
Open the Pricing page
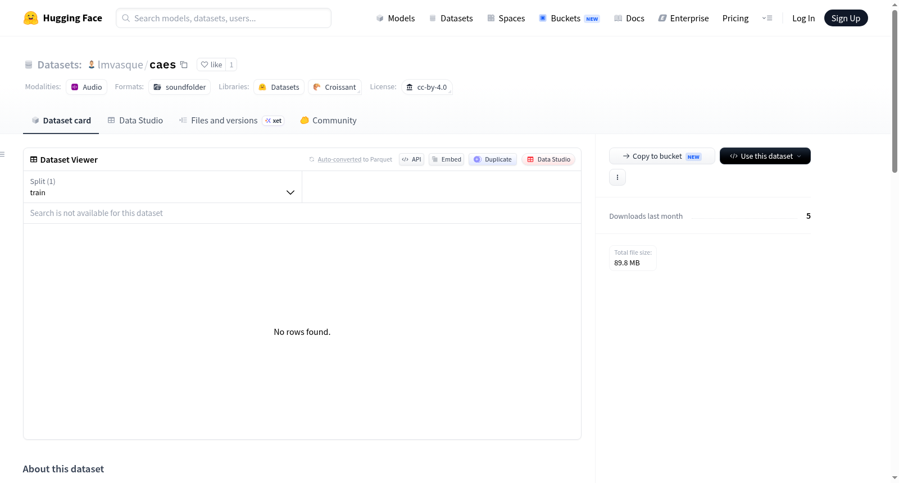(x=735, y=18)
